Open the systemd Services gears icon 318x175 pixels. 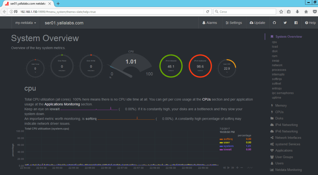(272, 144)
